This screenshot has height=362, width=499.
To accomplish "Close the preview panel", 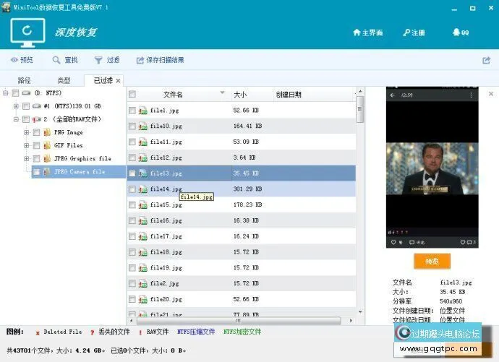I will coord(491,94).
